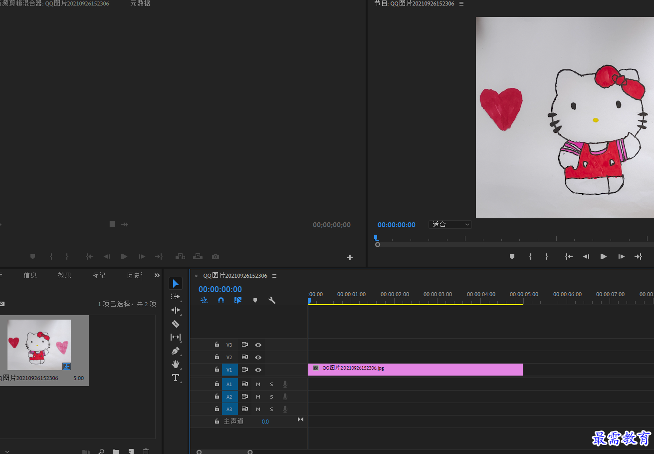
Task: Toggle V3 track visibility eye
Action: pos(258,345)
